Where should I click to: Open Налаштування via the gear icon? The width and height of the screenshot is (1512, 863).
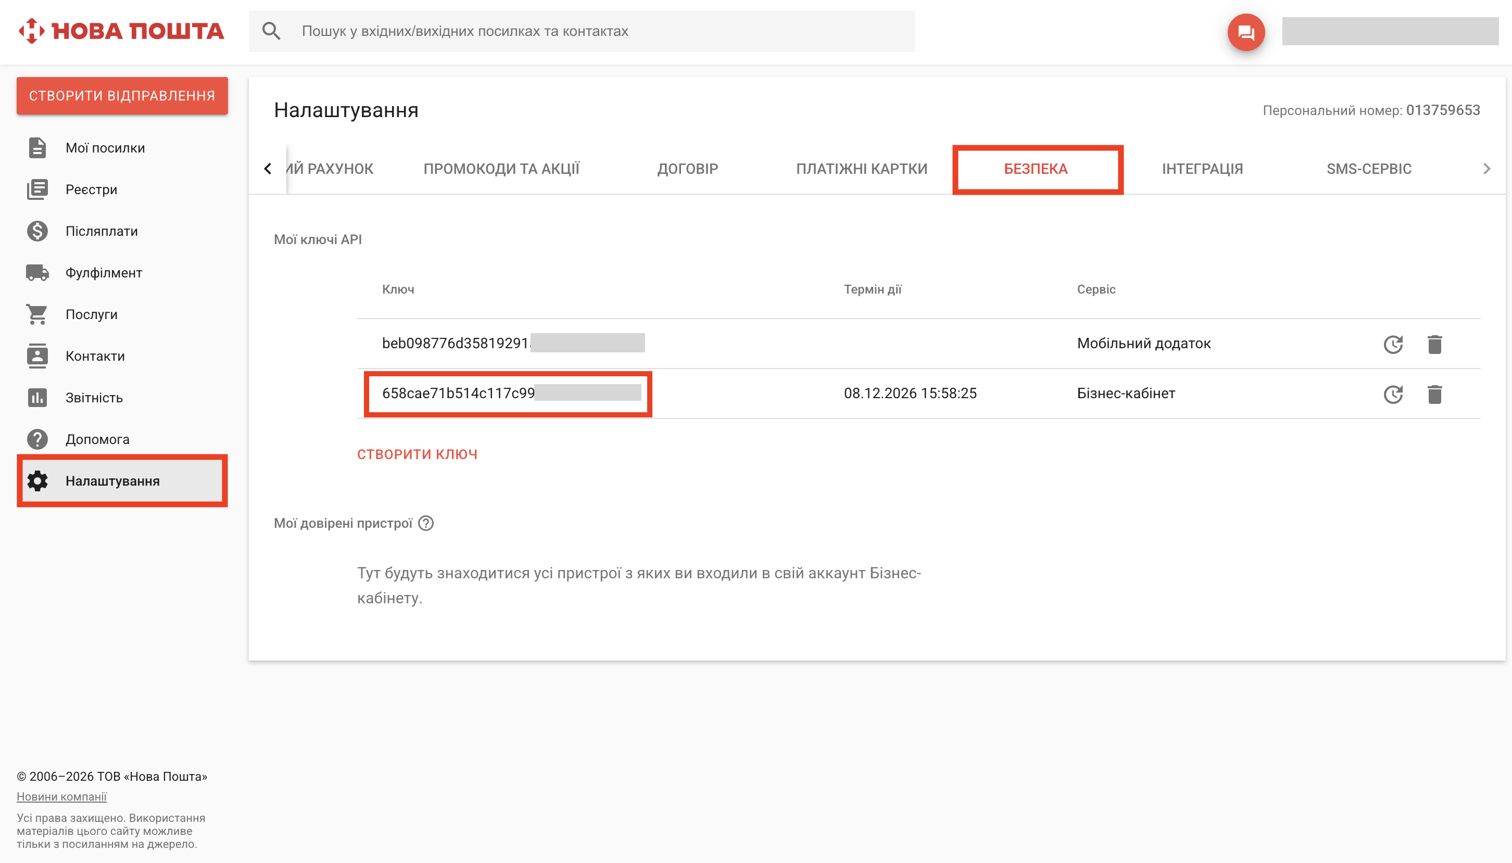[x=37, y=481]
